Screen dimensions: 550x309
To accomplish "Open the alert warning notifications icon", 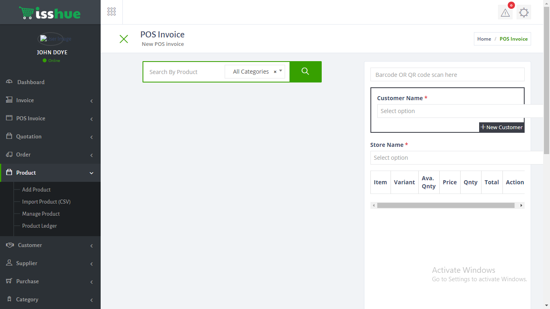I will coord(505,12).
